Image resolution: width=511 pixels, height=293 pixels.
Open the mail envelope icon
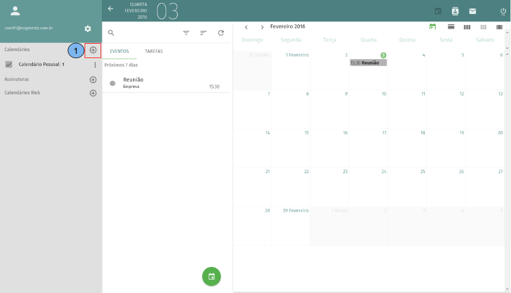[x=472, y=11]
